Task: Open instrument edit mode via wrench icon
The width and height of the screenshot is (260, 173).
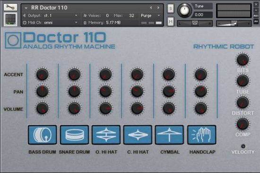Action: 10,7
